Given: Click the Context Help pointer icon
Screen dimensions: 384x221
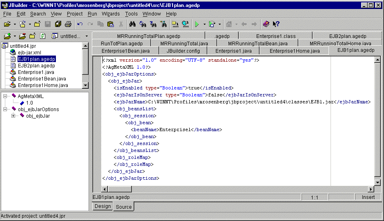Looking at the screenshot, I should (x=276, y=24).
